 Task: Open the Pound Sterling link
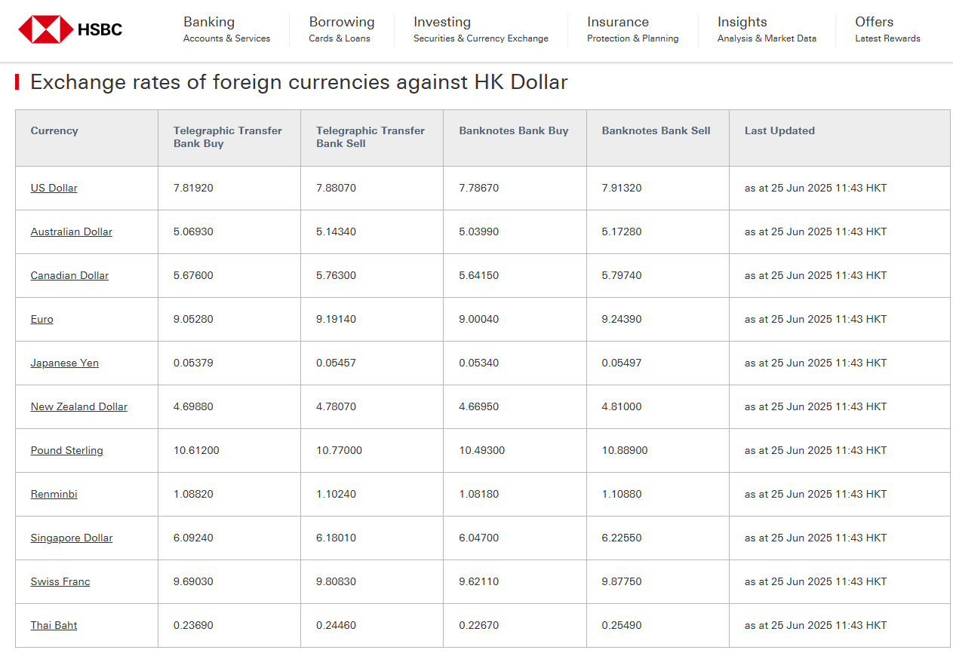tap(67, 450)
